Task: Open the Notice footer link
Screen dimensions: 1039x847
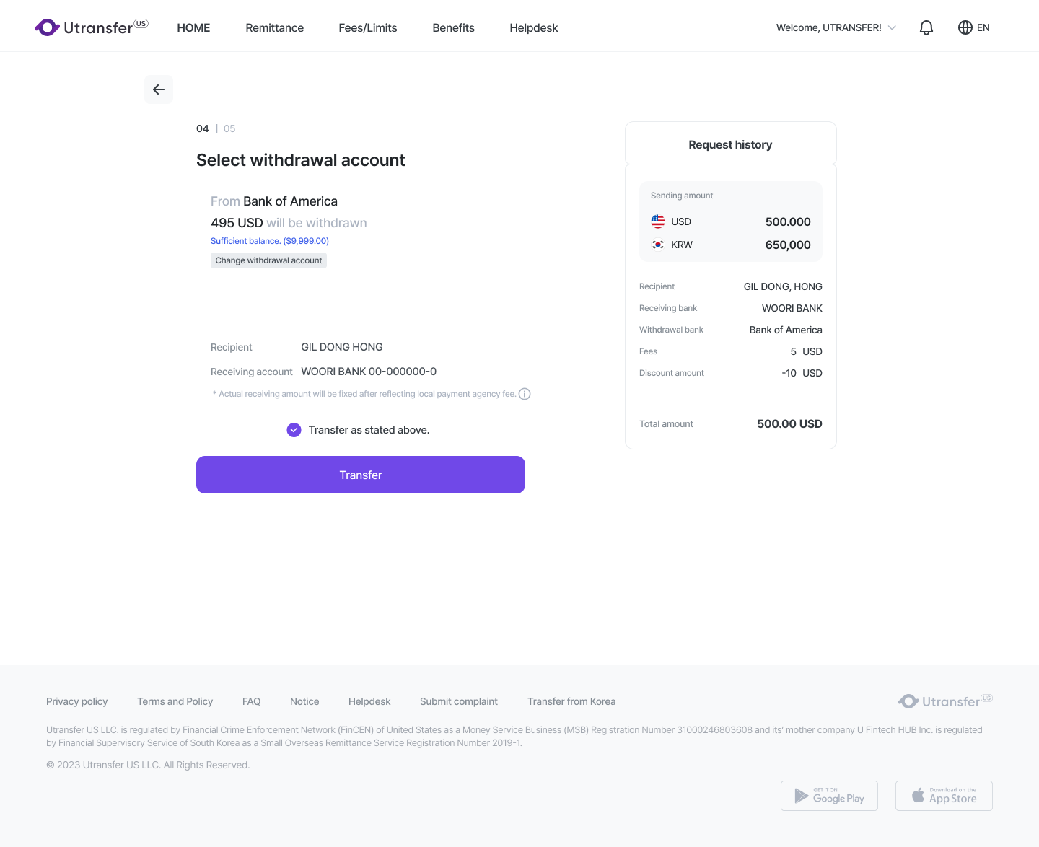Action: tap(304, 701)
